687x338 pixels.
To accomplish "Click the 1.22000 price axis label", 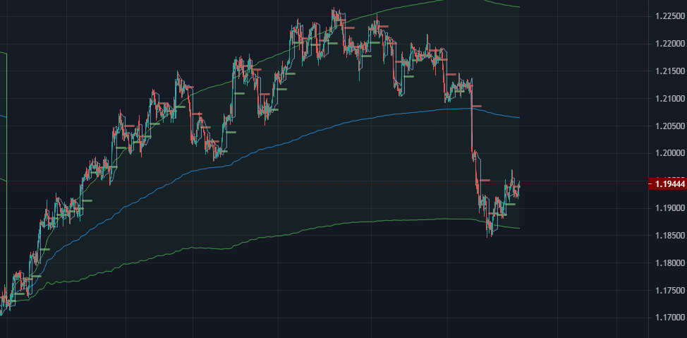I will pos(670,44).
